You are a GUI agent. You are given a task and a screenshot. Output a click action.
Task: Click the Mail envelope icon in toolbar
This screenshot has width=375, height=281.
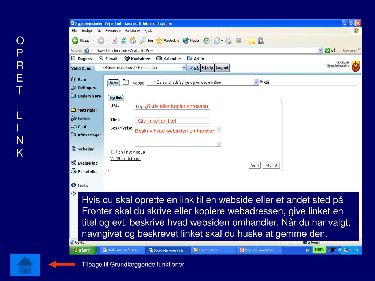[217, 41]
